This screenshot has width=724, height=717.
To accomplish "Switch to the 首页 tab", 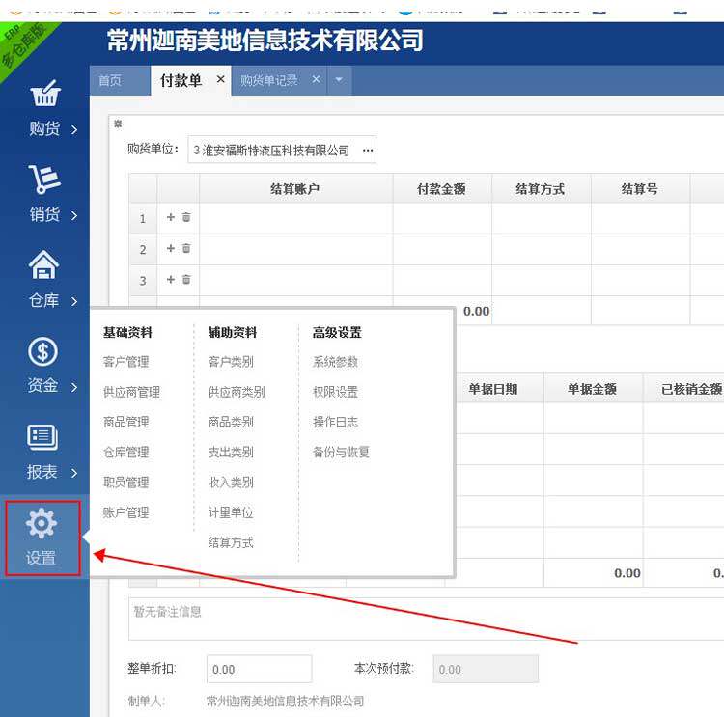I will (x=110, y=81).
